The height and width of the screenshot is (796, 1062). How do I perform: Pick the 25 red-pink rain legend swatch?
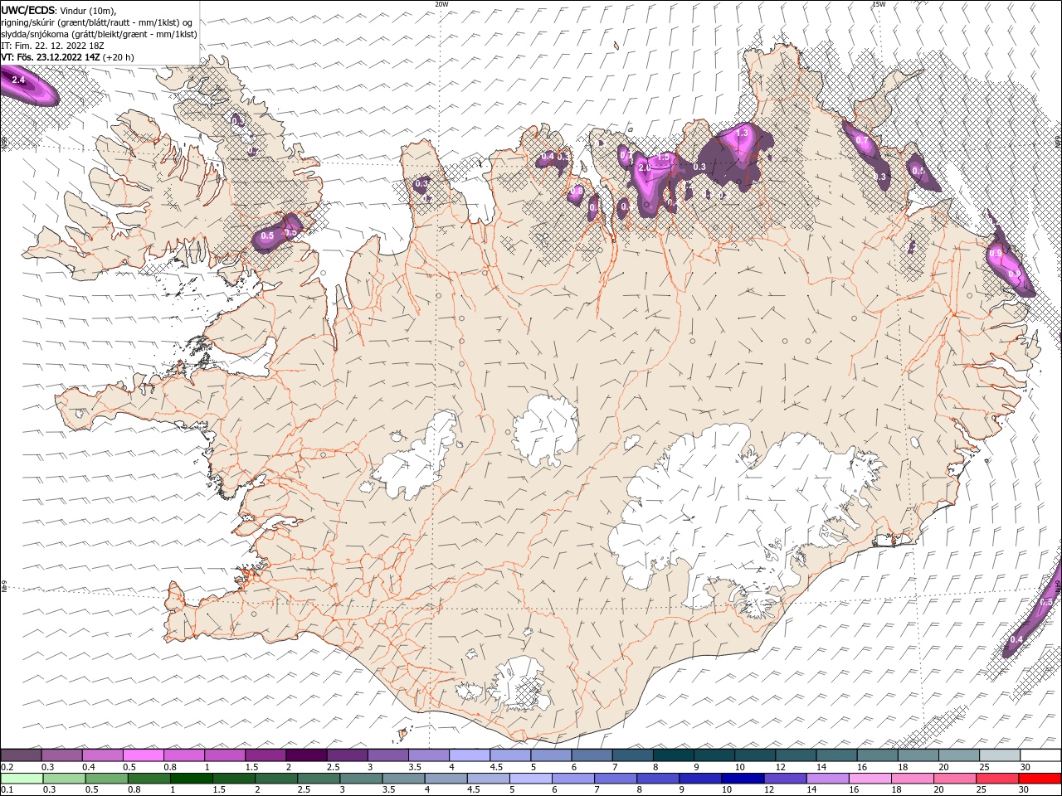pos(998,779)
